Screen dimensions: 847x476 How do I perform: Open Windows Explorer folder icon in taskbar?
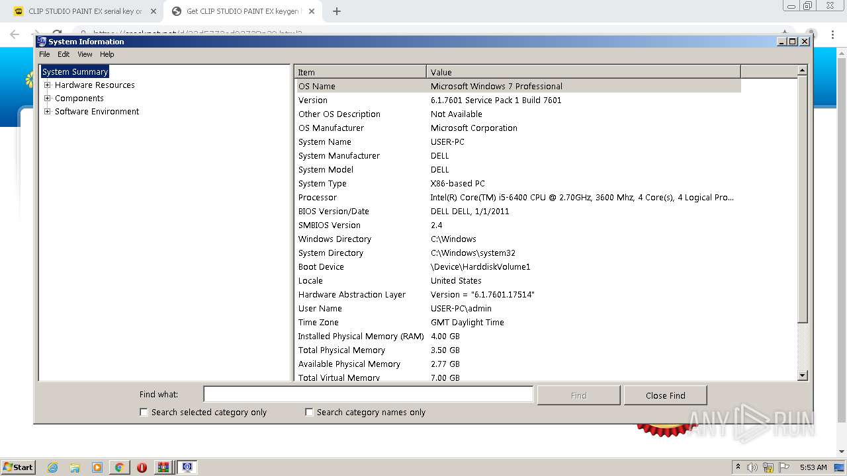click(75, 467)
